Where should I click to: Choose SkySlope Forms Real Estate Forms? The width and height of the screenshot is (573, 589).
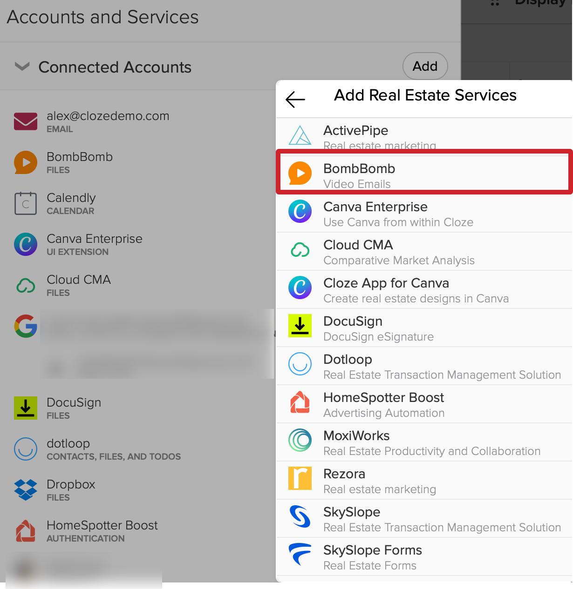(x=424, y=557)
